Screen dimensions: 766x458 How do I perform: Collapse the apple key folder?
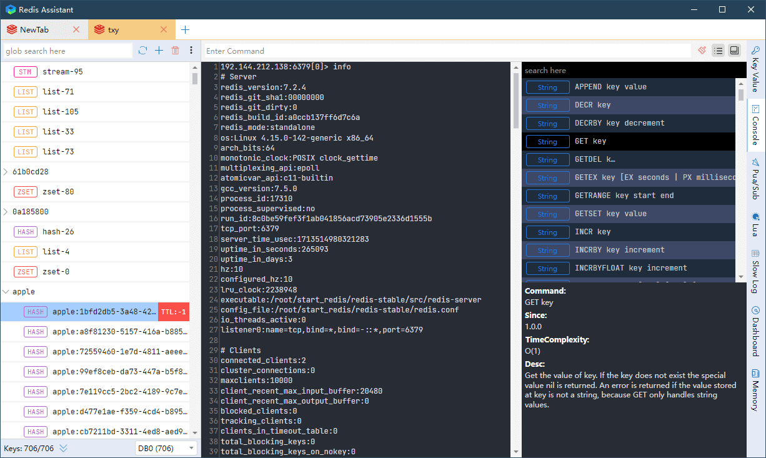click(6, 292)
